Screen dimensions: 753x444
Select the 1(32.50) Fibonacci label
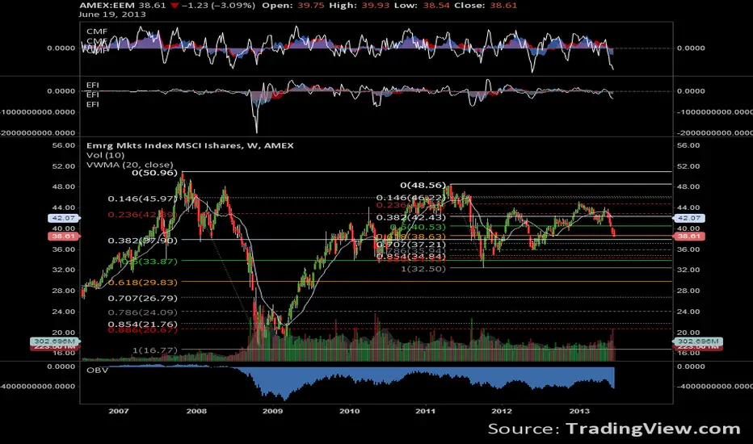pos(423,269)
